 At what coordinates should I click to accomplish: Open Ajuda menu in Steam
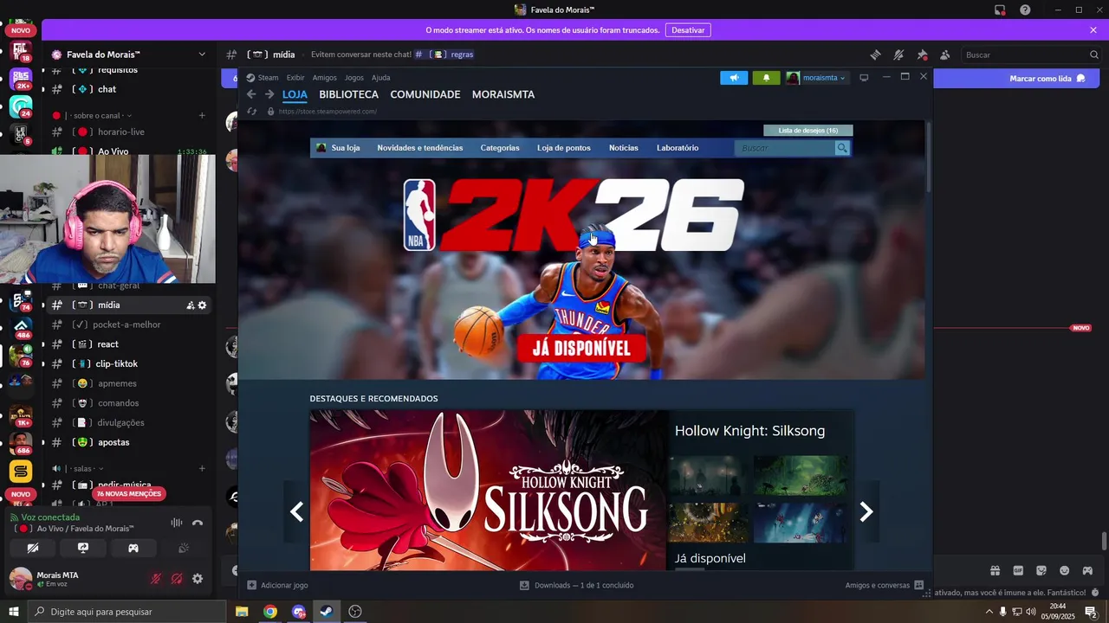tap(380, 78)
